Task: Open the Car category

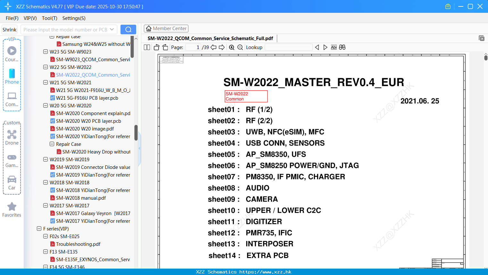Action: coord(12,183)
